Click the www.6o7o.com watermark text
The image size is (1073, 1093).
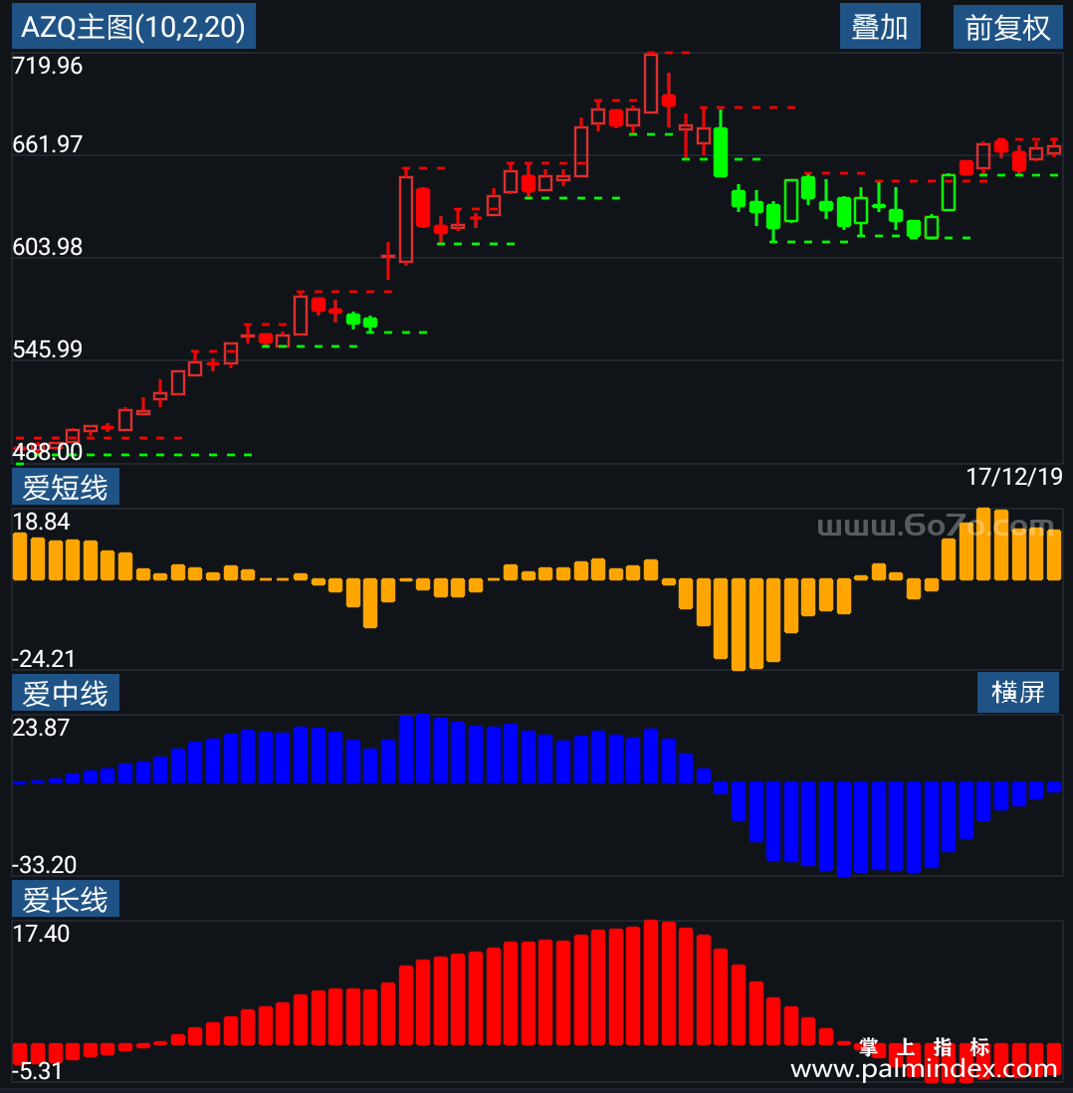tap(935, 526)
